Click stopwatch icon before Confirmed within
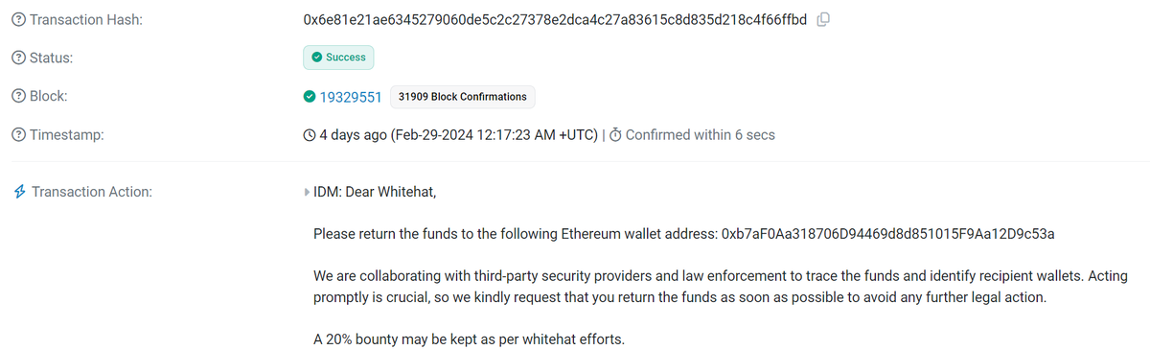The height and width of the screenshot is (350, 1150). (615, 135)
